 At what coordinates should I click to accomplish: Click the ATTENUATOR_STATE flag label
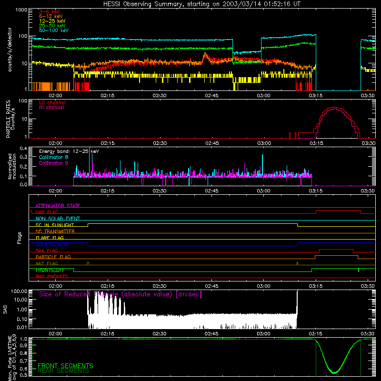[58, 206]
